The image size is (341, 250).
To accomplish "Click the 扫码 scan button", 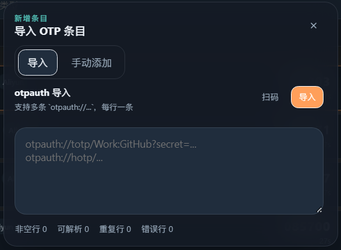I will [x=270, y=97].
